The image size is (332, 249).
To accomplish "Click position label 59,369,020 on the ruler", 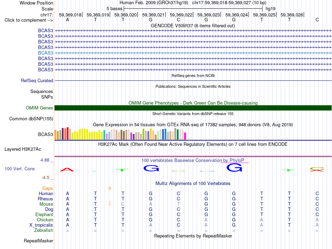I will pos(125,15).
